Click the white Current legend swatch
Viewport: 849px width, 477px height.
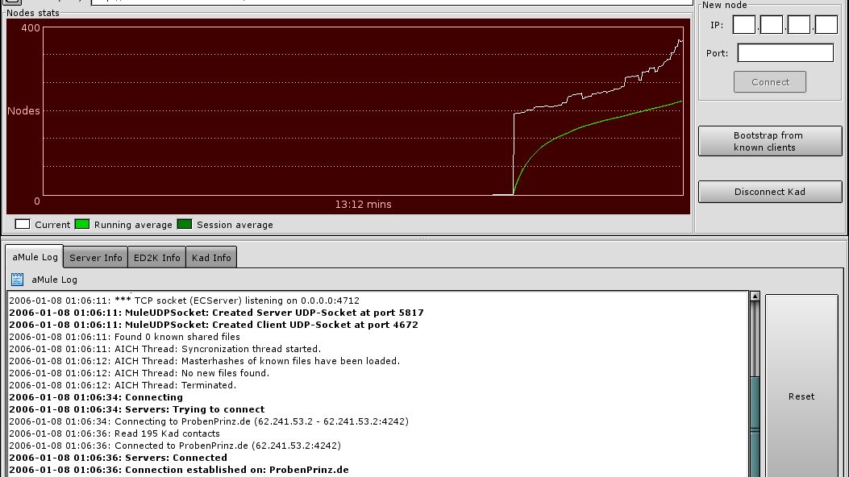pos(23,224)
